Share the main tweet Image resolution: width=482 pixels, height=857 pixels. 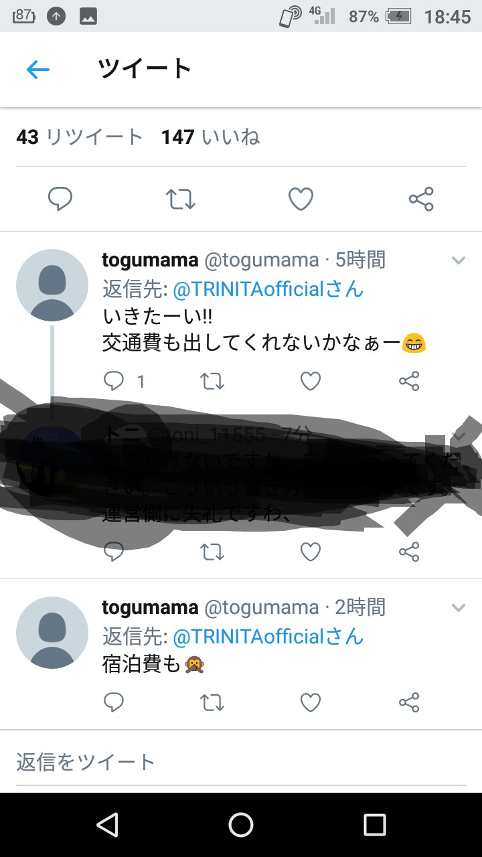point(421,199)
